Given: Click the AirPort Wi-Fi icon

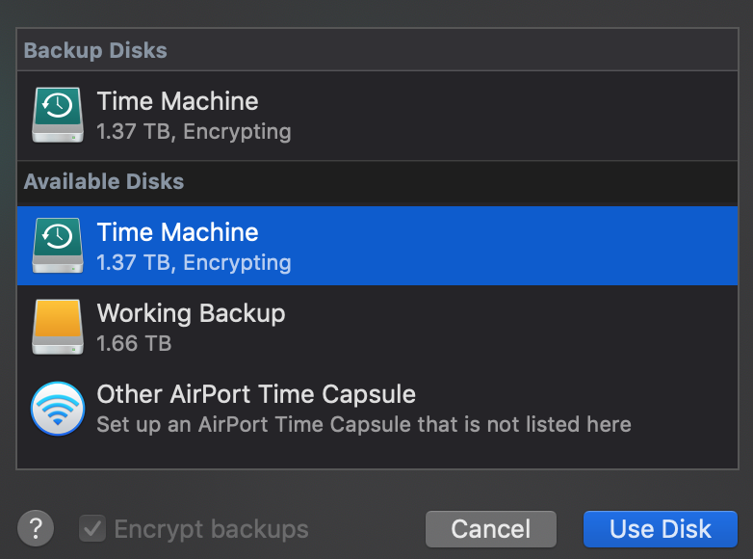Looking at the screenshot, I should [x=59, y=409].
